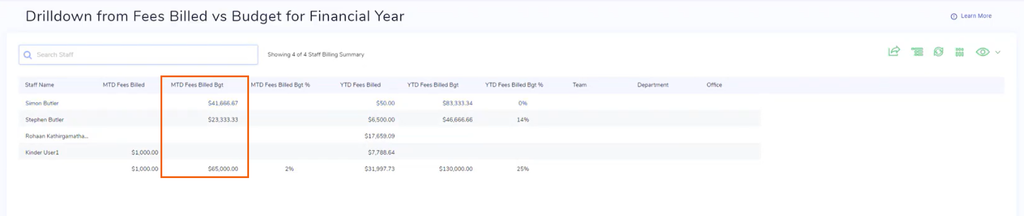Click the YTD Fees Billed Bgt % header
The height and width of the screenshot is (216, 1024).
click(514, 85)
